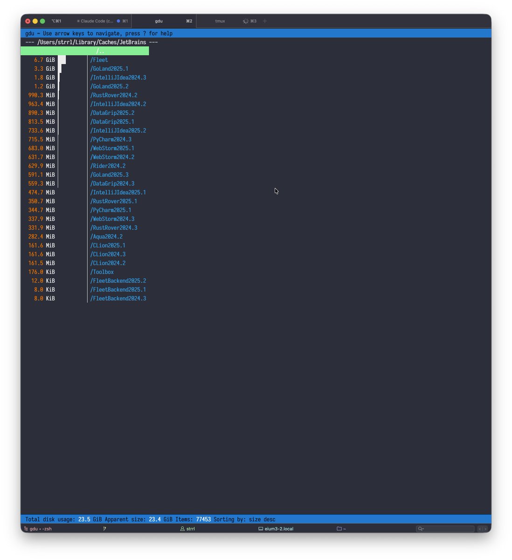Focus the search field in status bar
512x560 pixels.
445,529
